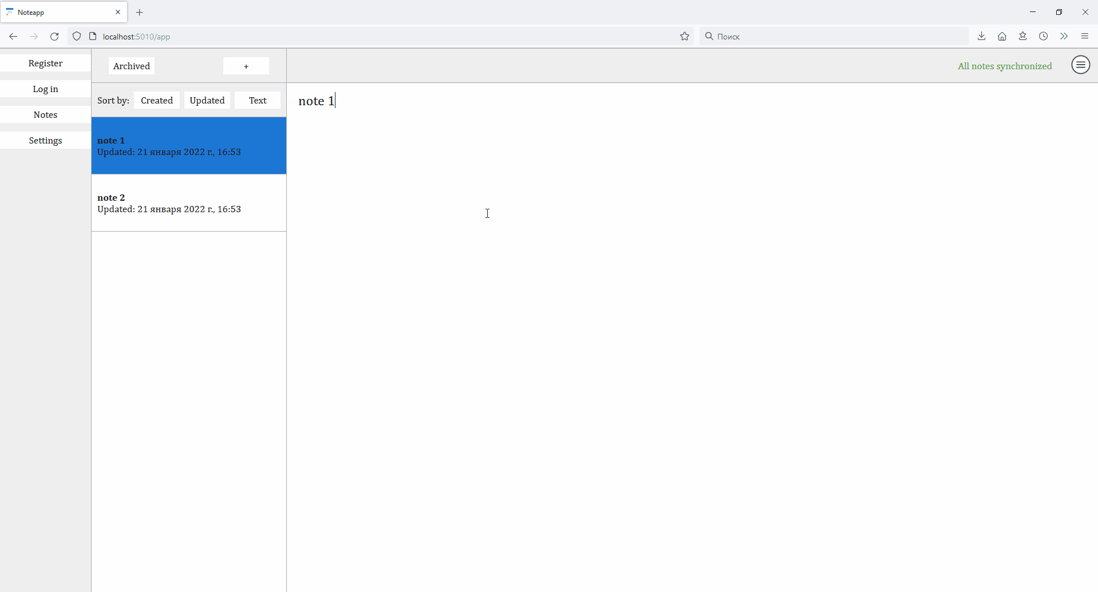Viewport: 1098px width, 592px height.
Task: Create a new note with the + button
Action: tap(246, 66)
